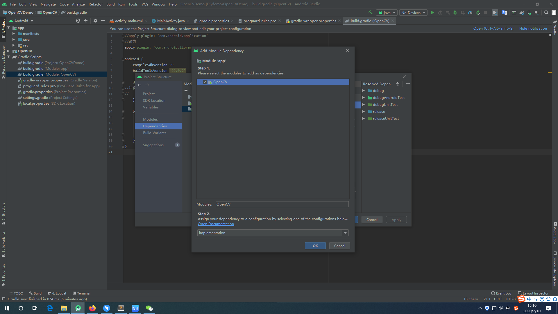Switch to the gradle.properties tab
Image resolution: width=558 pixels, height=314 pixels.
[214, 21]
